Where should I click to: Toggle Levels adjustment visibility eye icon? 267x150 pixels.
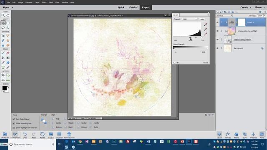tap(178, 63)
